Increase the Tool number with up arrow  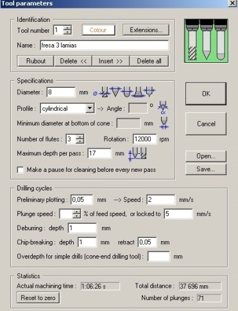67,28
